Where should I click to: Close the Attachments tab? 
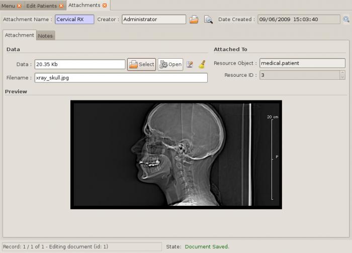click(105, 6)
